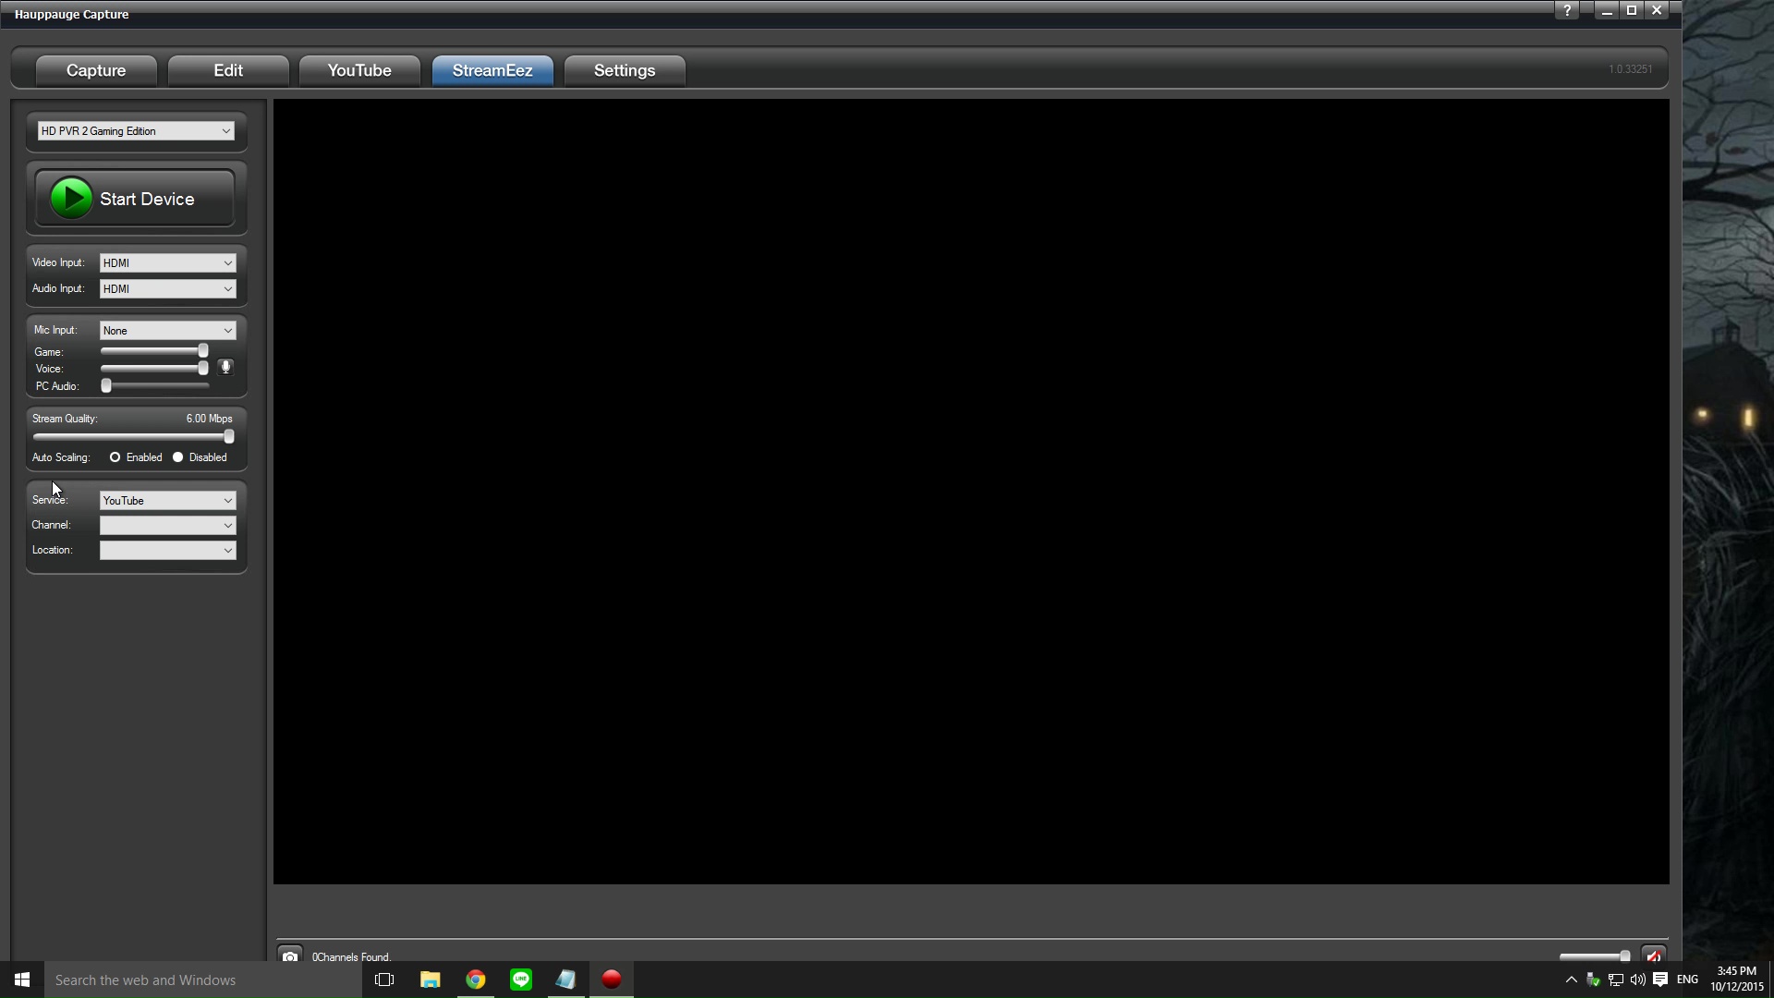Select the StreamEez tab
1774x998 pixels.
coord(492,70)
